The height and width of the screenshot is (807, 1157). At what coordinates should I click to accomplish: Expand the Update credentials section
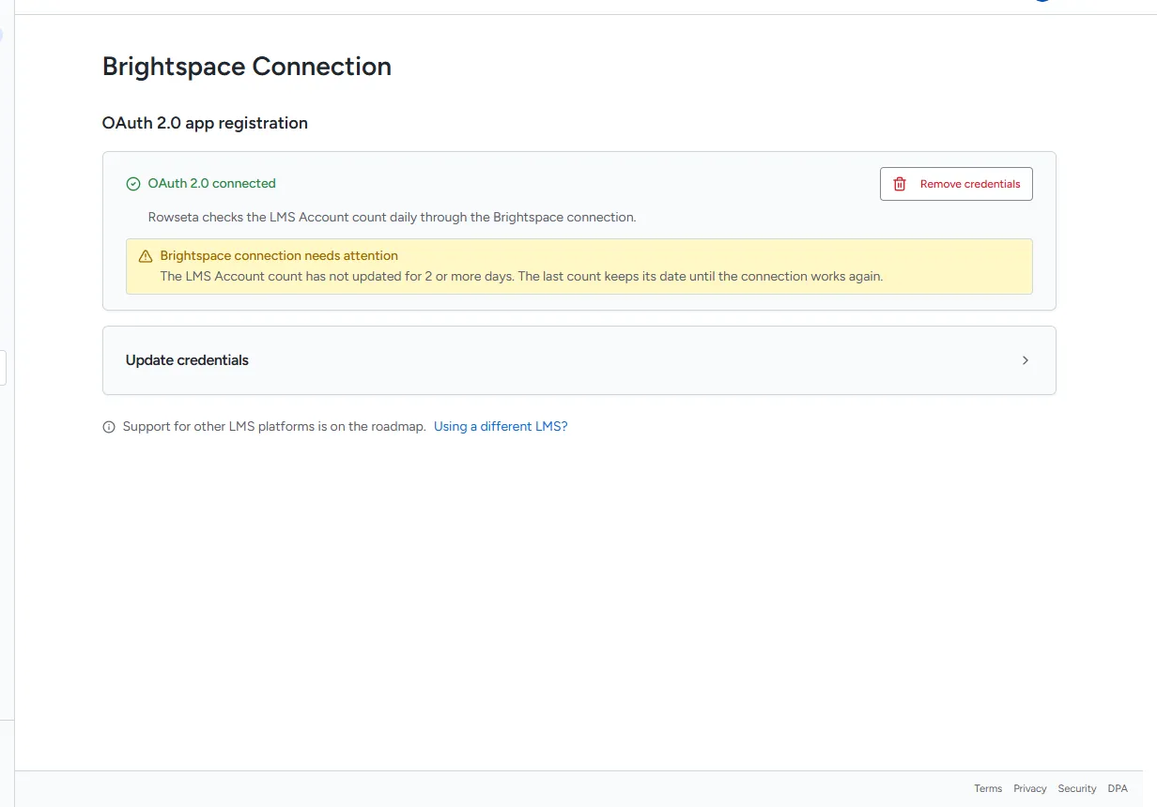coord(578,360)
